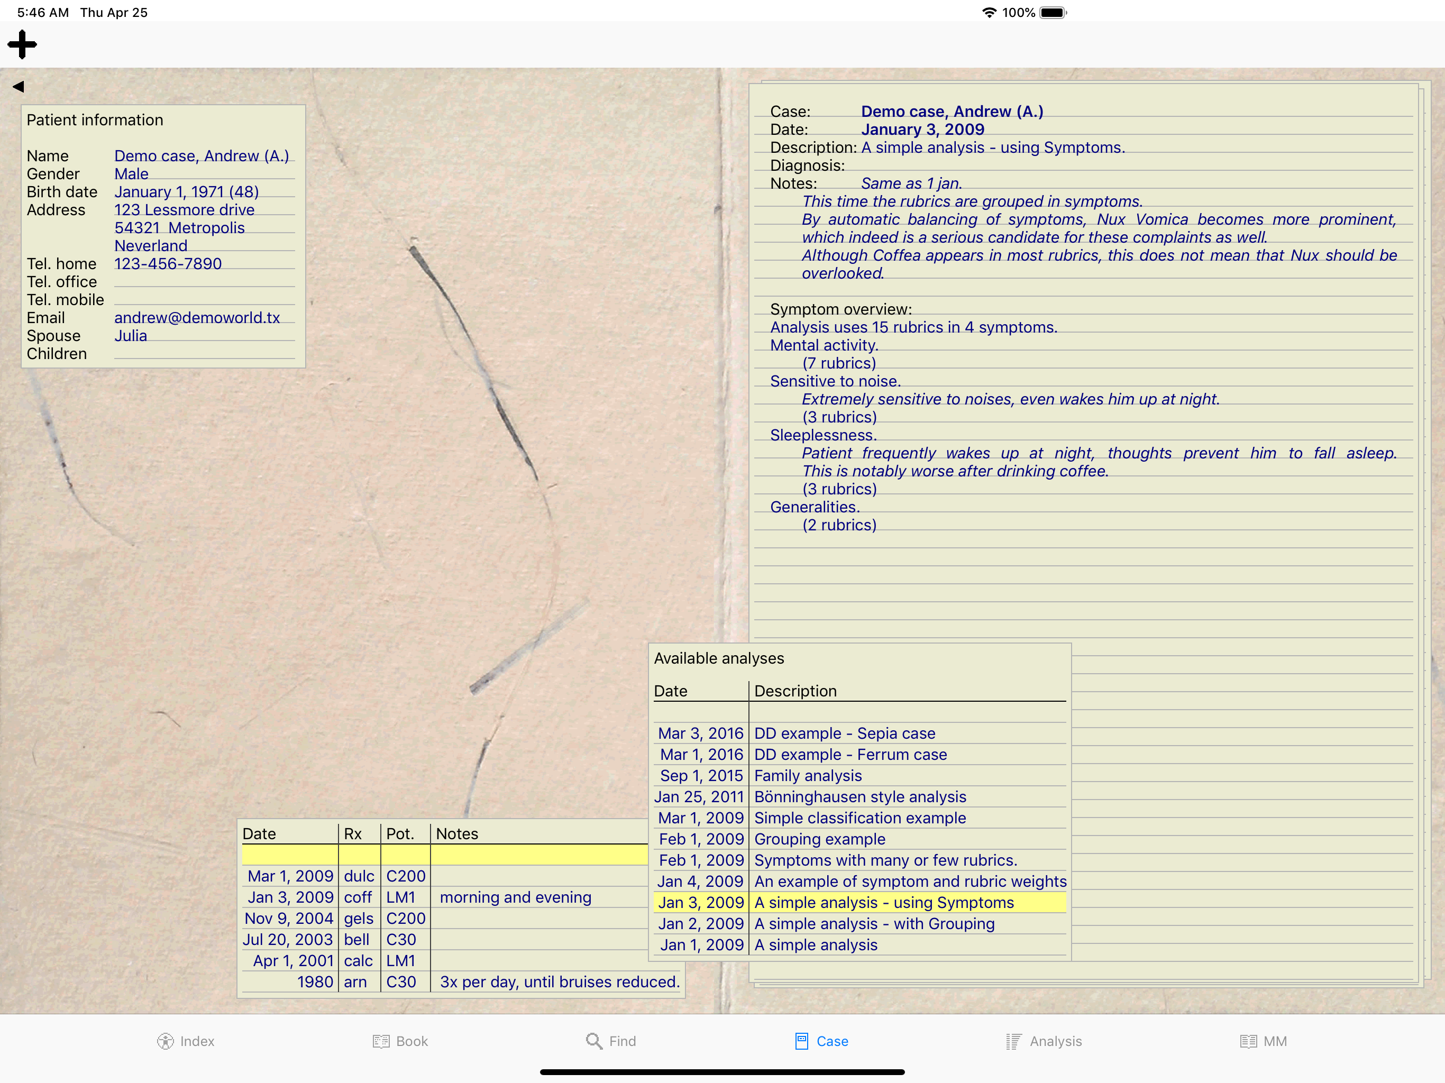This screenshot has width=1445, height=1083.
Task: Tap the back arrow triangle
Action: (x=19, y=86)
